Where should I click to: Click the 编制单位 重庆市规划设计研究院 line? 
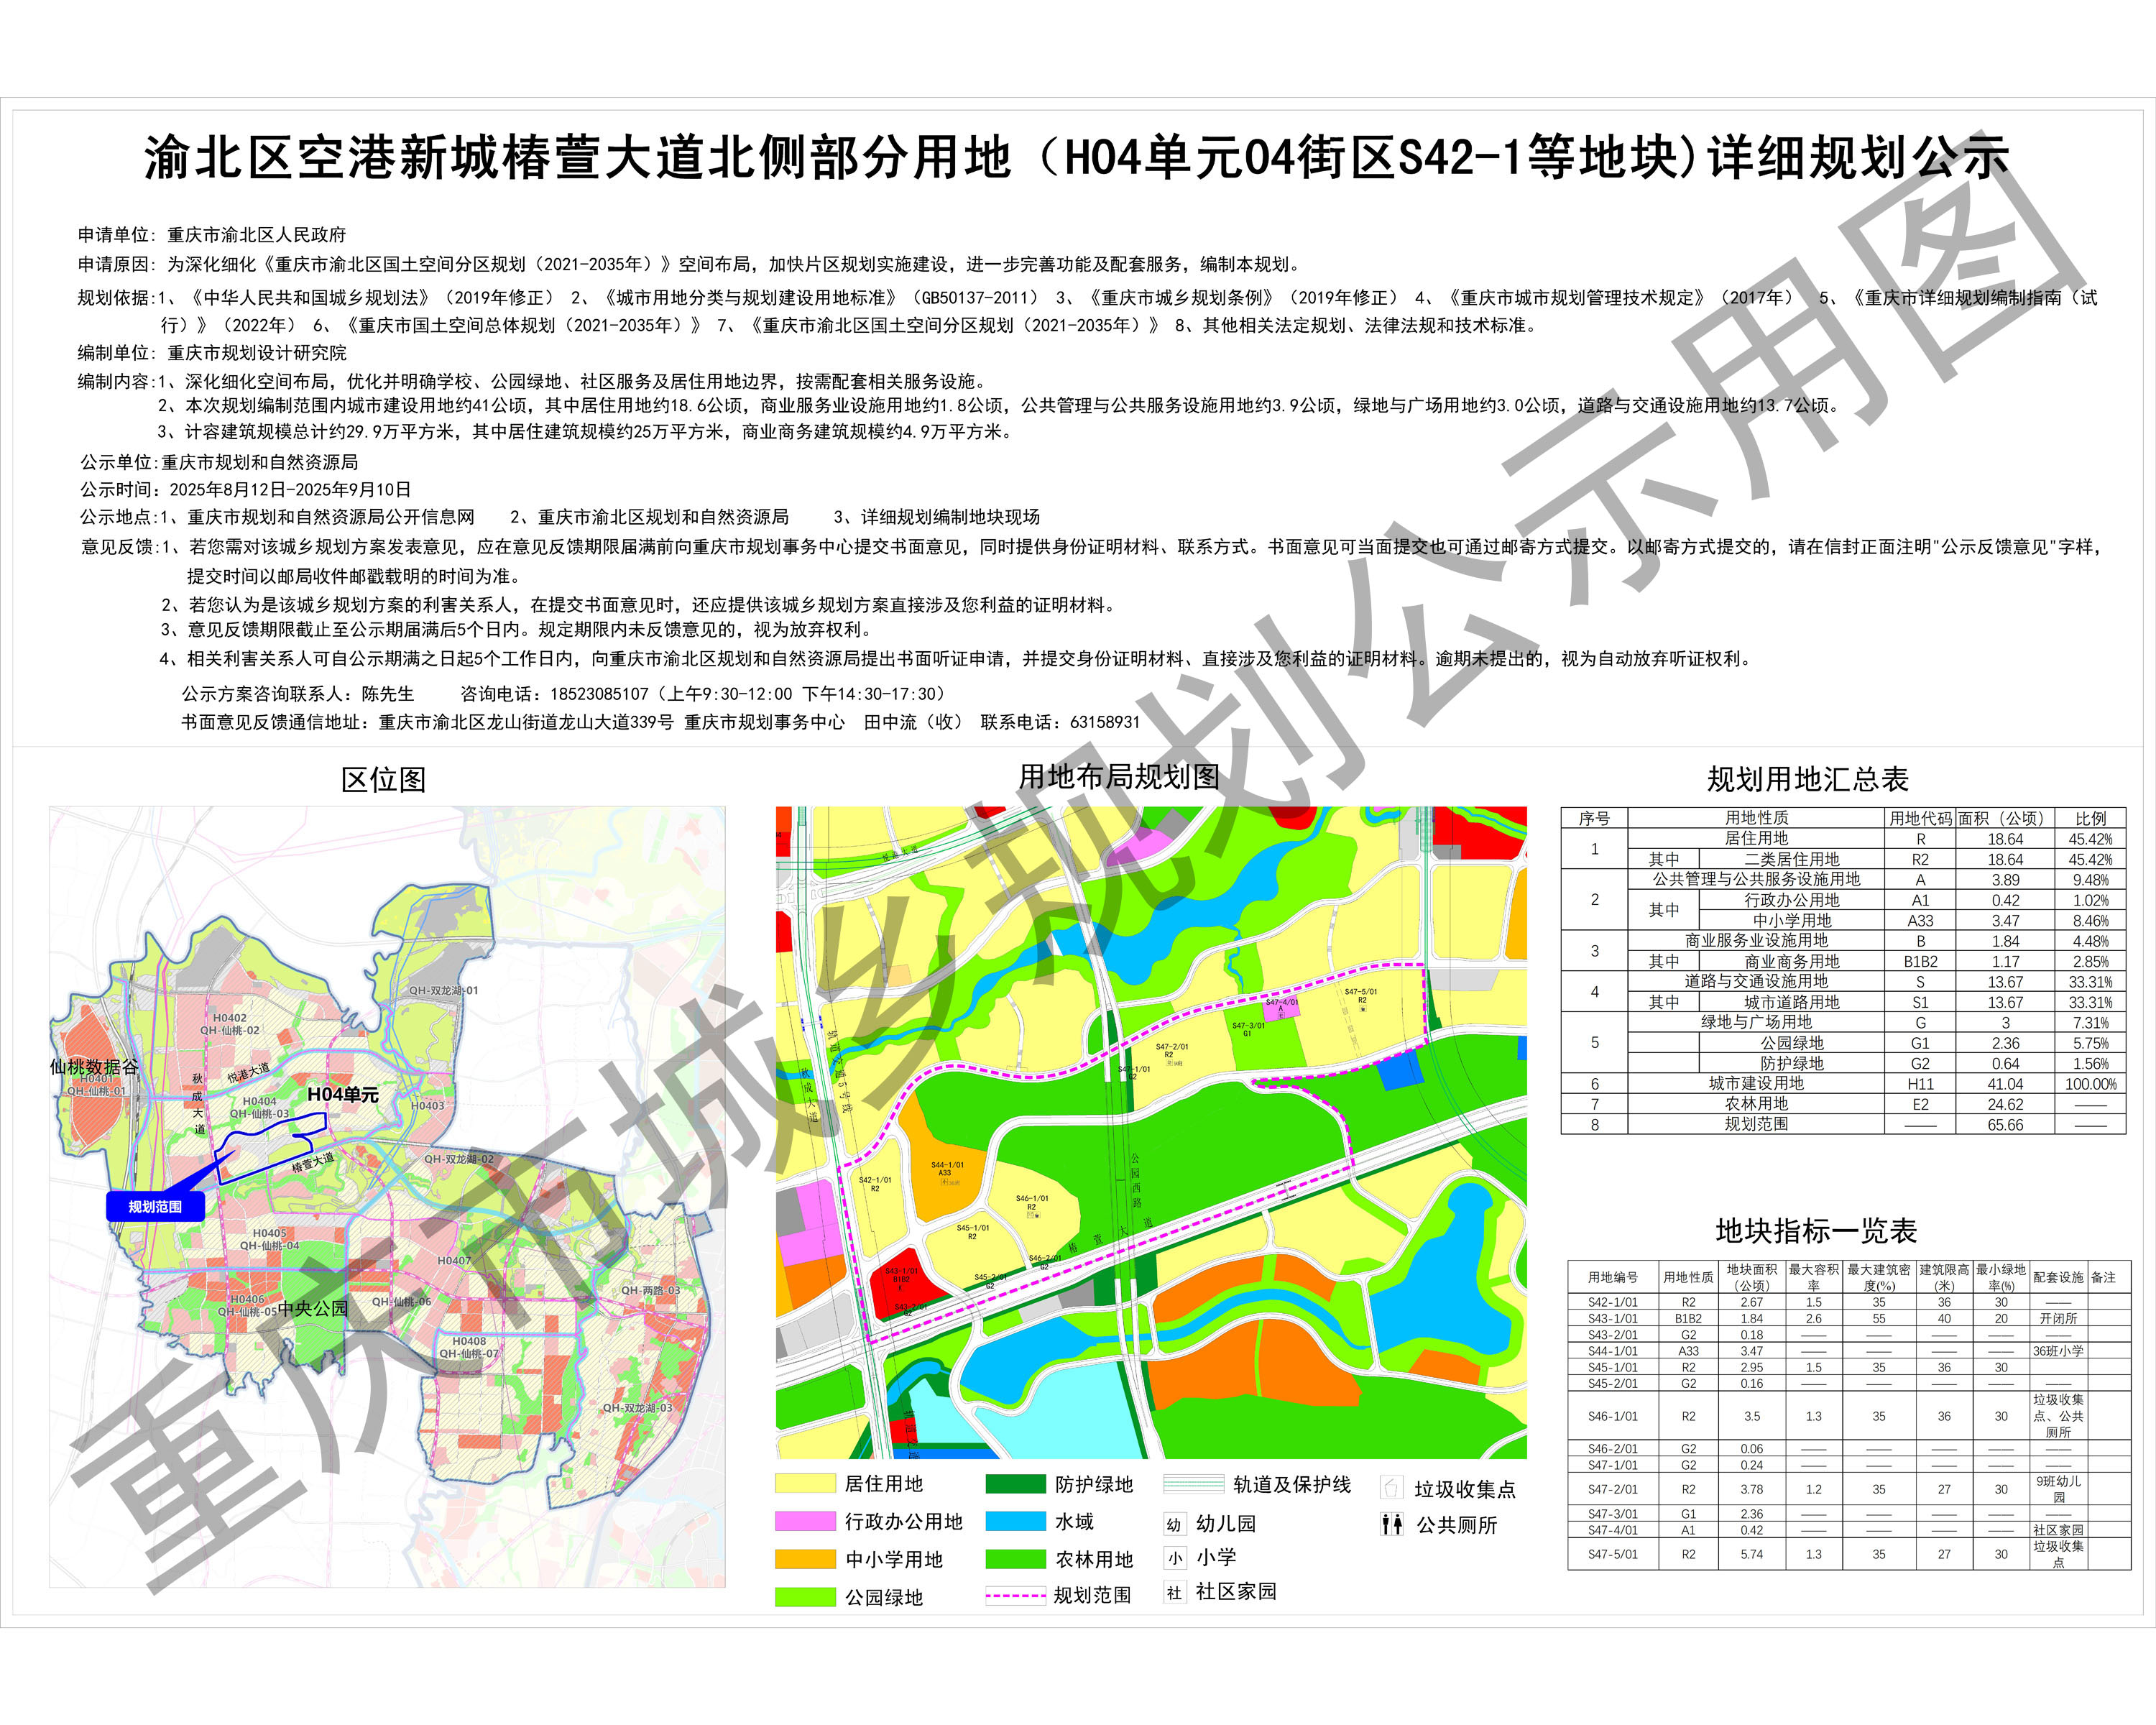212,353
